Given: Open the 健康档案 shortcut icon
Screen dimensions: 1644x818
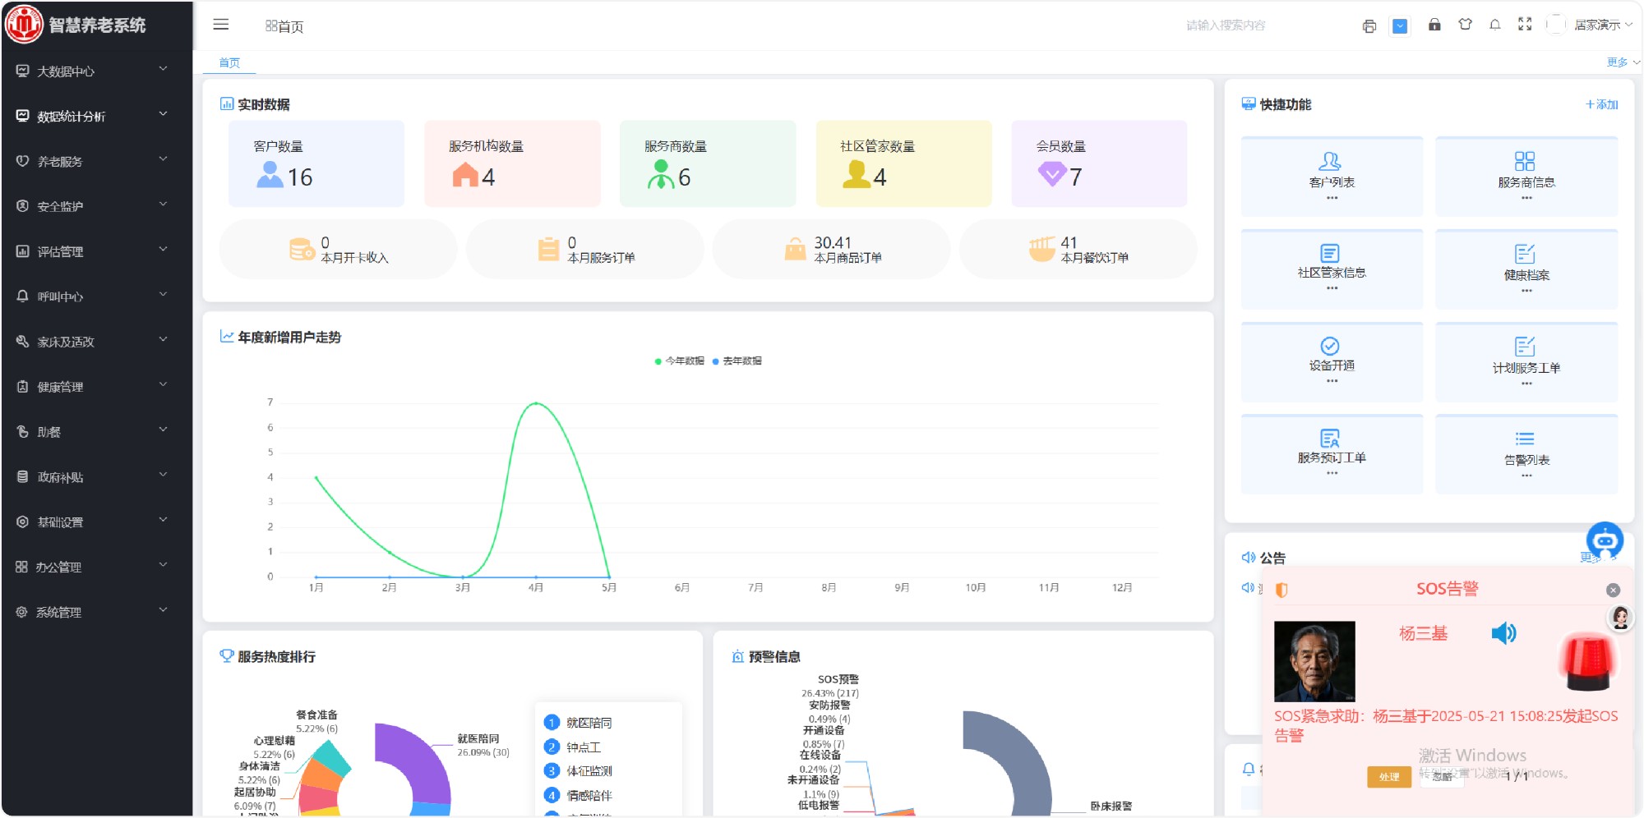Looking at the screenshot, I should [x=1525, y=254].
